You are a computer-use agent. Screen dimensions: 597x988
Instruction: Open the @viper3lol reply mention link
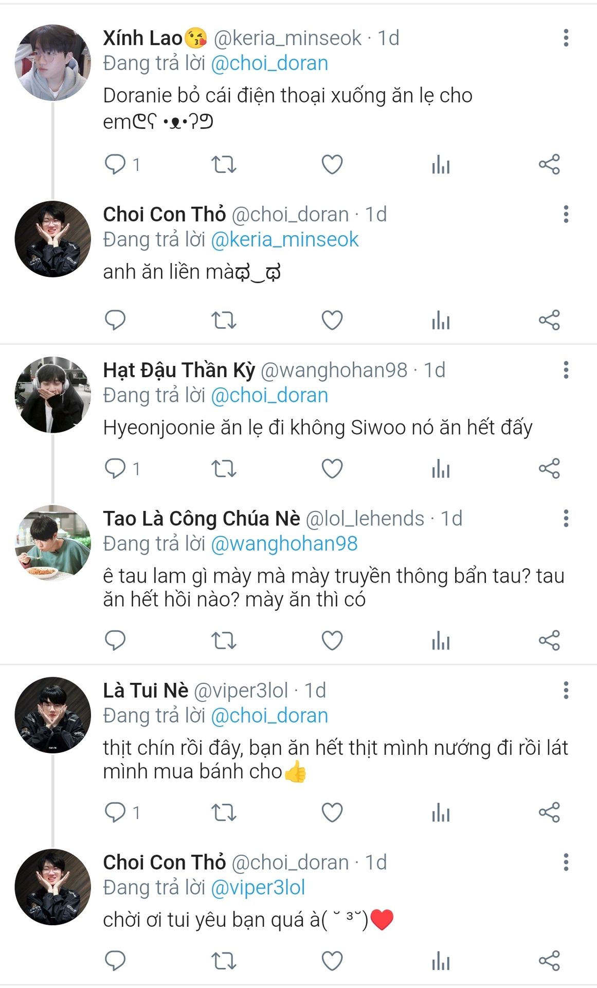(x=258, y=888)
